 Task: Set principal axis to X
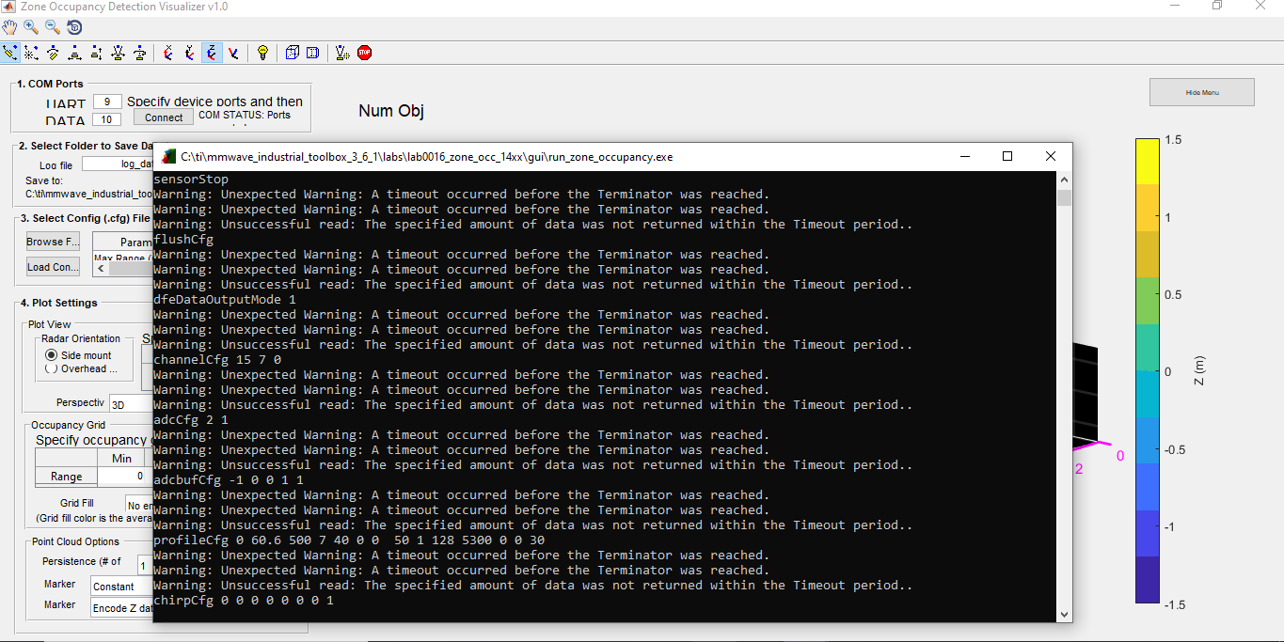pos(168,53)
